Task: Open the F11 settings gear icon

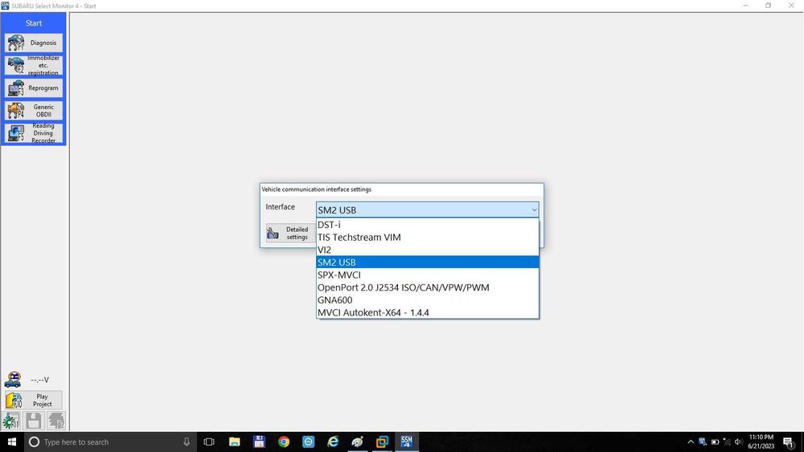Action: pos(11,421)
